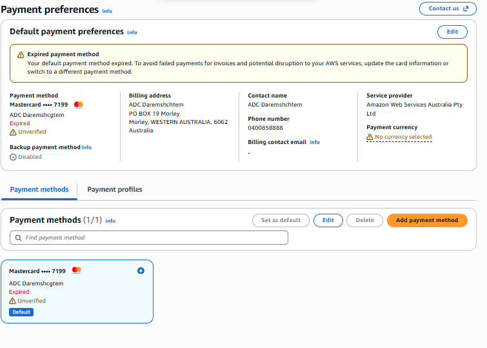Focus the Find payment method search field

point(149,238)
